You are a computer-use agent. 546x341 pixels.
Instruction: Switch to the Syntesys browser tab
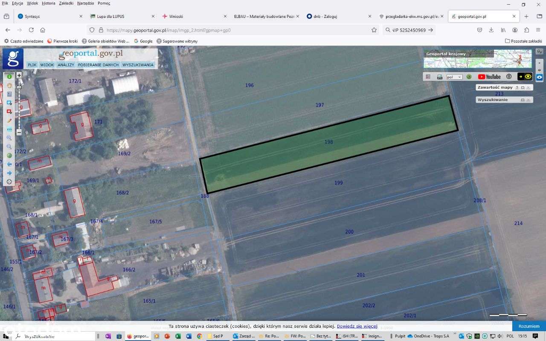50,17
